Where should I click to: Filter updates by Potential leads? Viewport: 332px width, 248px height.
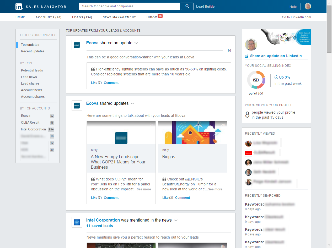(32, 70)
